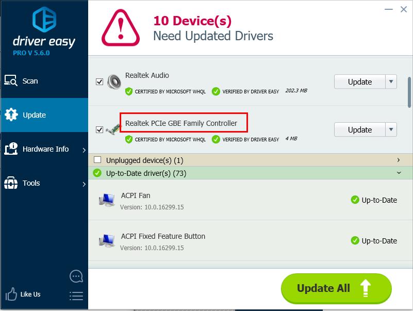Screen dimensions: 413x311
Task: Uncheck Realtek PCIe GBE Family Controller checkbox
Action: [100, 130]
